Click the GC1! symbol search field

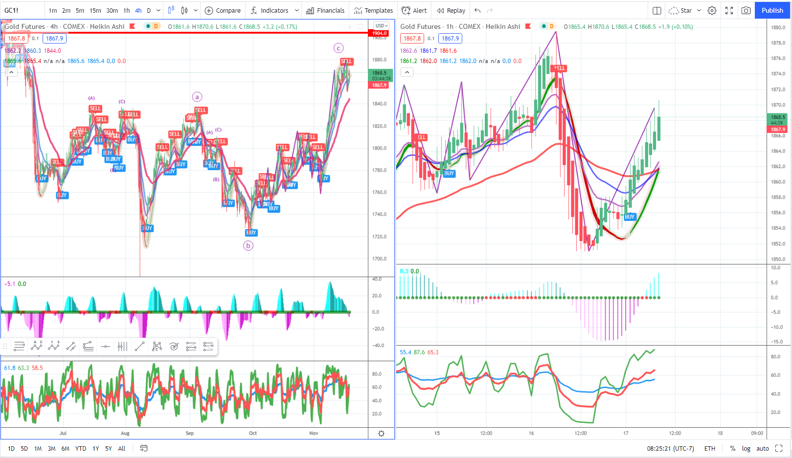click(x=22, y=10)
